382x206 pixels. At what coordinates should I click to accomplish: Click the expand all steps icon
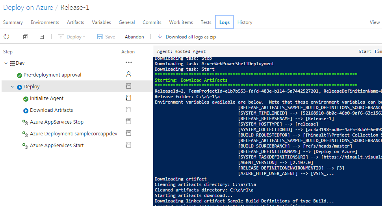pos(26,37)
